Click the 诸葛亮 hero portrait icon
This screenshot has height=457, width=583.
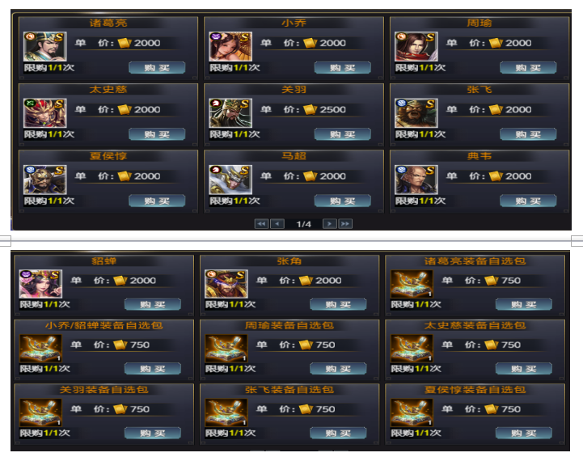click(x=45, y=46)
